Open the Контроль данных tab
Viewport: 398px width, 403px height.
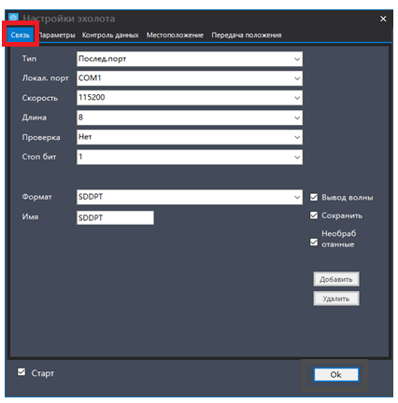point(110,35)
